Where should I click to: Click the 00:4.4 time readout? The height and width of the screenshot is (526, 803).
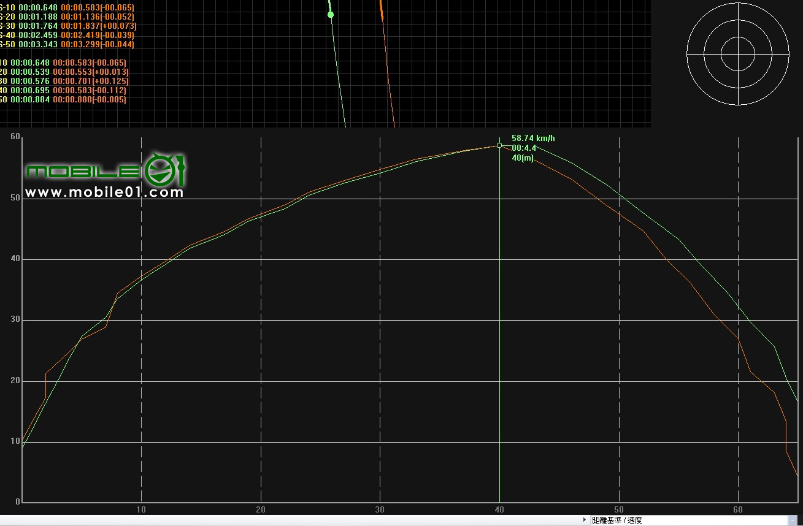524,148
